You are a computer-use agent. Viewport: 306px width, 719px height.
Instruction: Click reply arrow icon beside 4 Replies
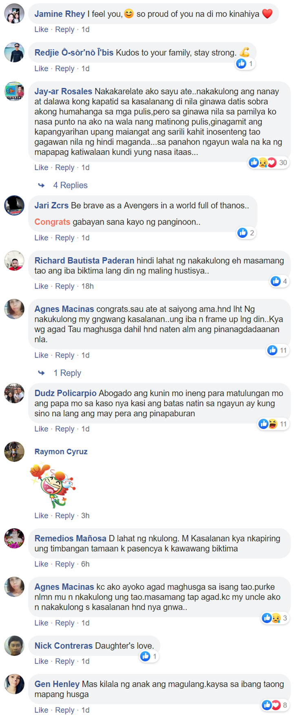[41, 185]
